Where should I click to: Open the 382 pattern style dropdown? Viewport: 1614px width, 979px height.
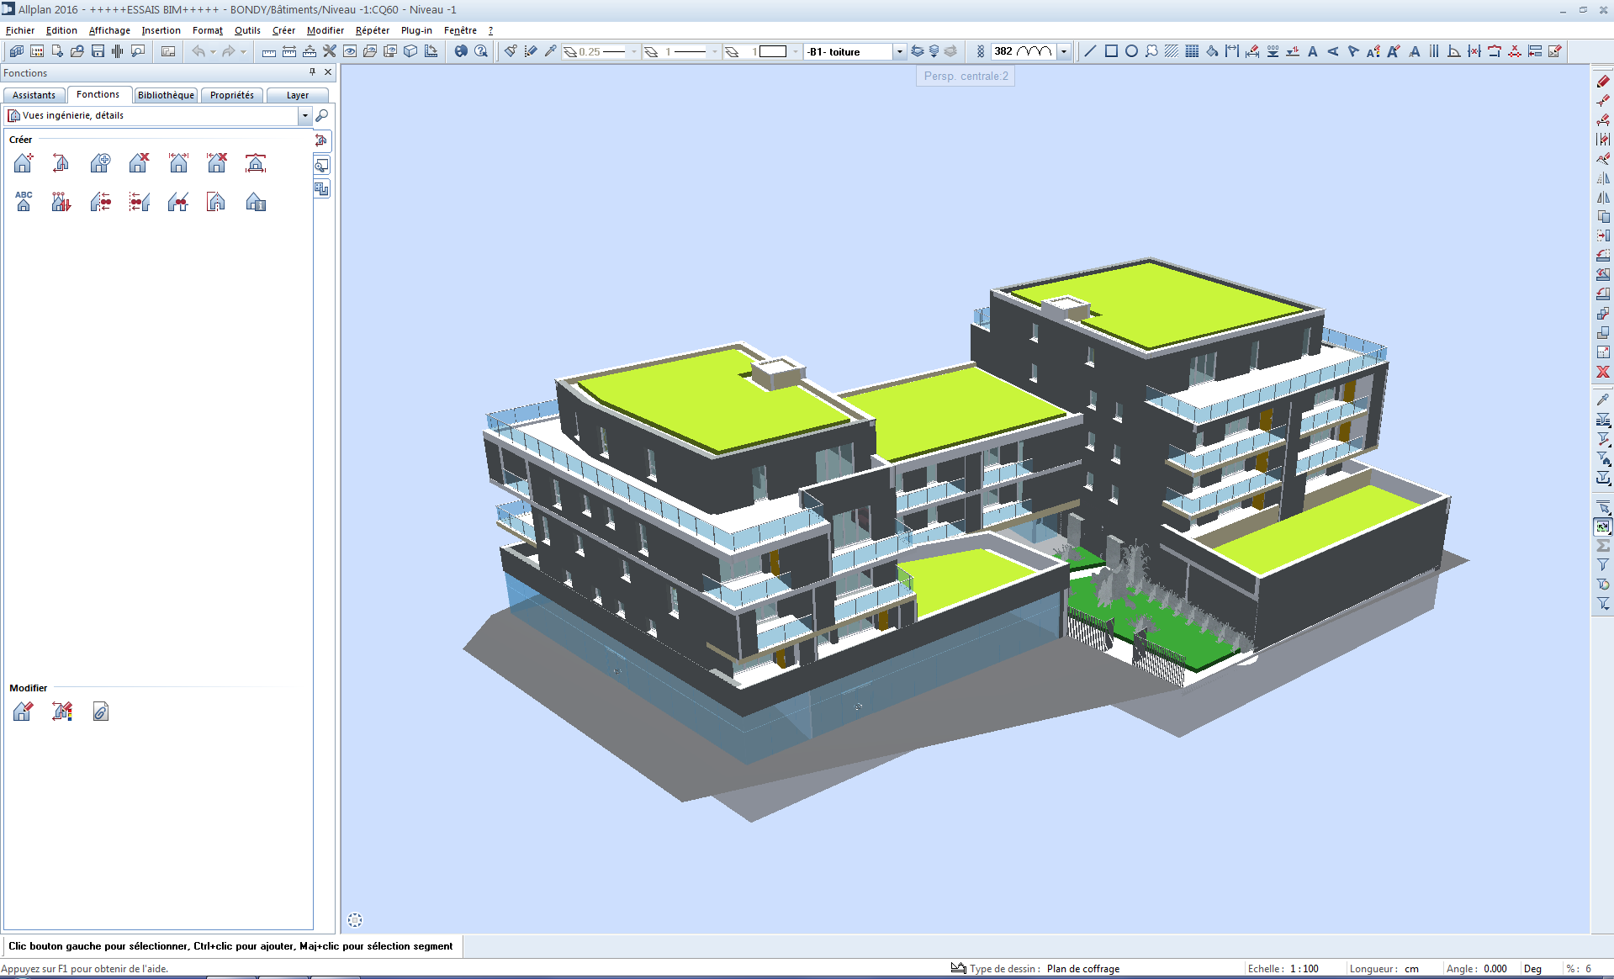(1064, 51)
